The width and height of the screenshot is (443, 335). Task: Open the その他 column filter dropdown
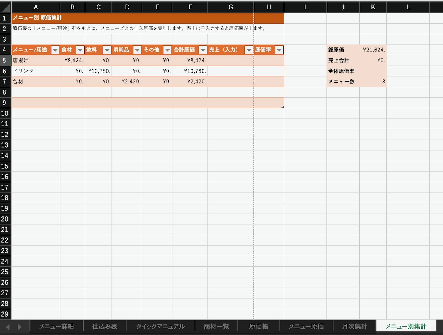[x=167, y=50]
